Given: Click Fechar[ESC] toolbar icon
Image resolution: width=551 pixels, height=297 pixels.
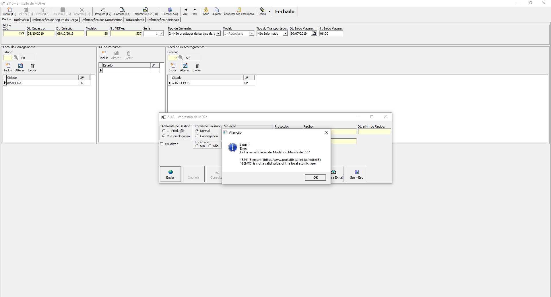Looking at the screenshot, I should (170, 11).
